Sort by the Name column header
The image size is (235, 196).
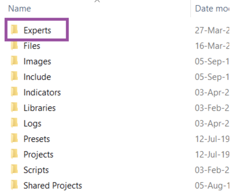pyautogui.click(x=19, y=9)
